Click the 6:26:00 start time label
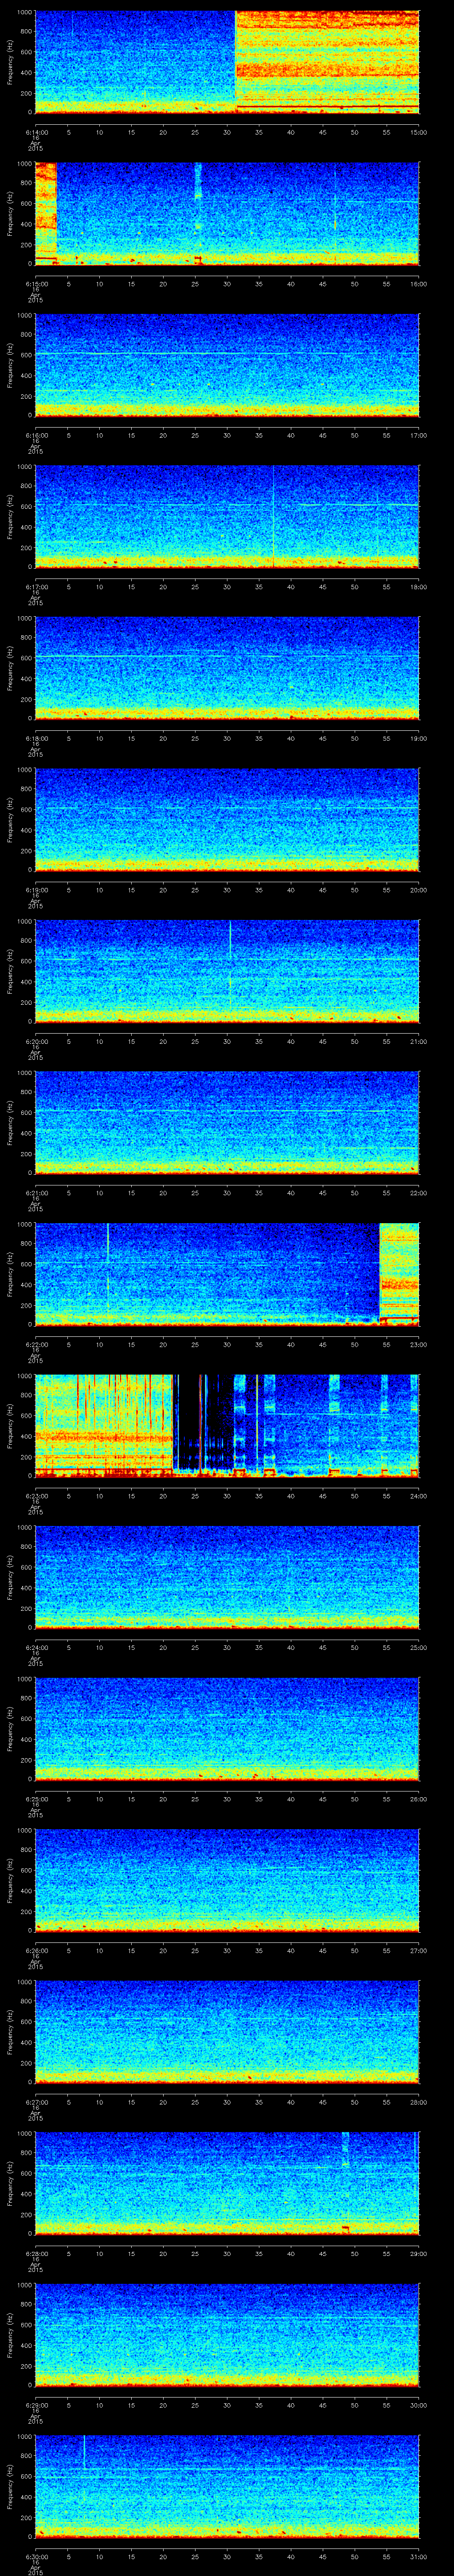Viewport: 454px width, 2576px height. (36, 1951)
